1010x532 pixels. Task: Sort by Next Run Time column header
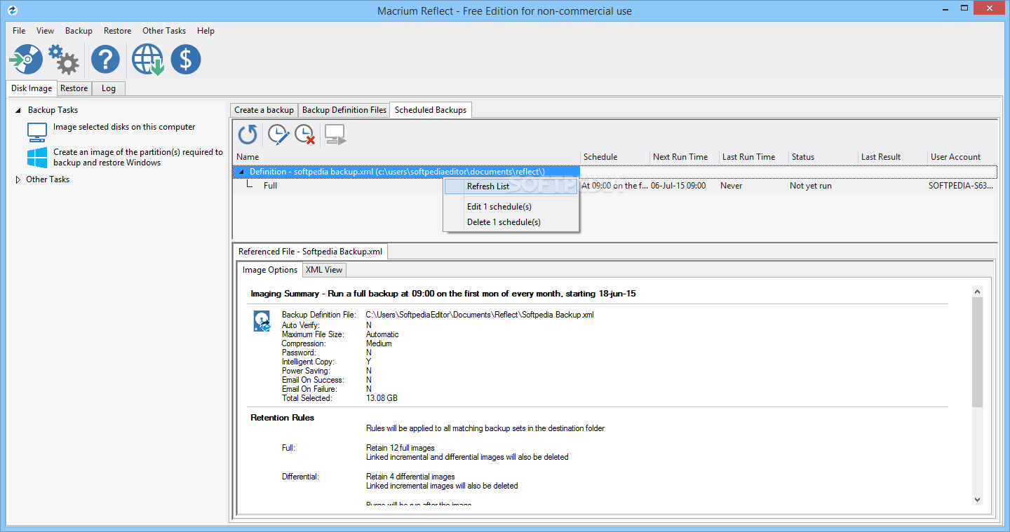click(685, 157)
